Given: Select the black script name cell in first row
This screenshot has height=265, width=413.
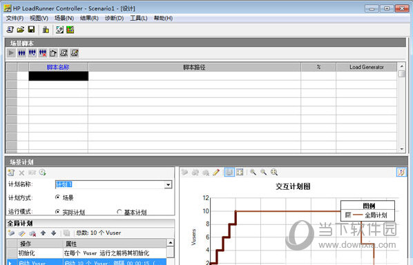Looking at the screenshot, I should (x=59, y=76).
